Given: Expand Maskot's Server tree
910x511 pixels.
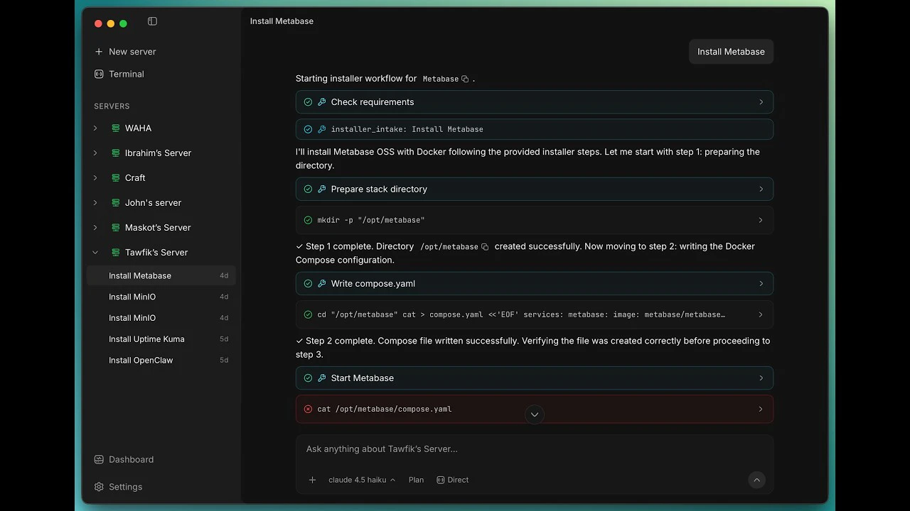Looking at the screenshot, I should click(x=95, y=228).
